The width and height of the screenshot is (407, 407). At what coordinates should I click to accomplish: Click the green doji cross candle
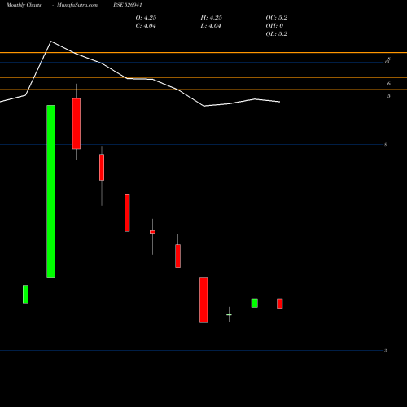pyautogui.click(x=229, y=314)
